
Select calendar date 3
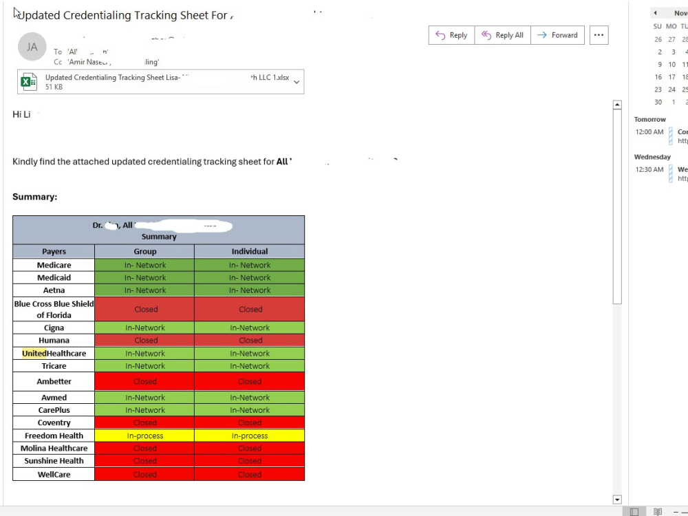[x=673, y=52]
